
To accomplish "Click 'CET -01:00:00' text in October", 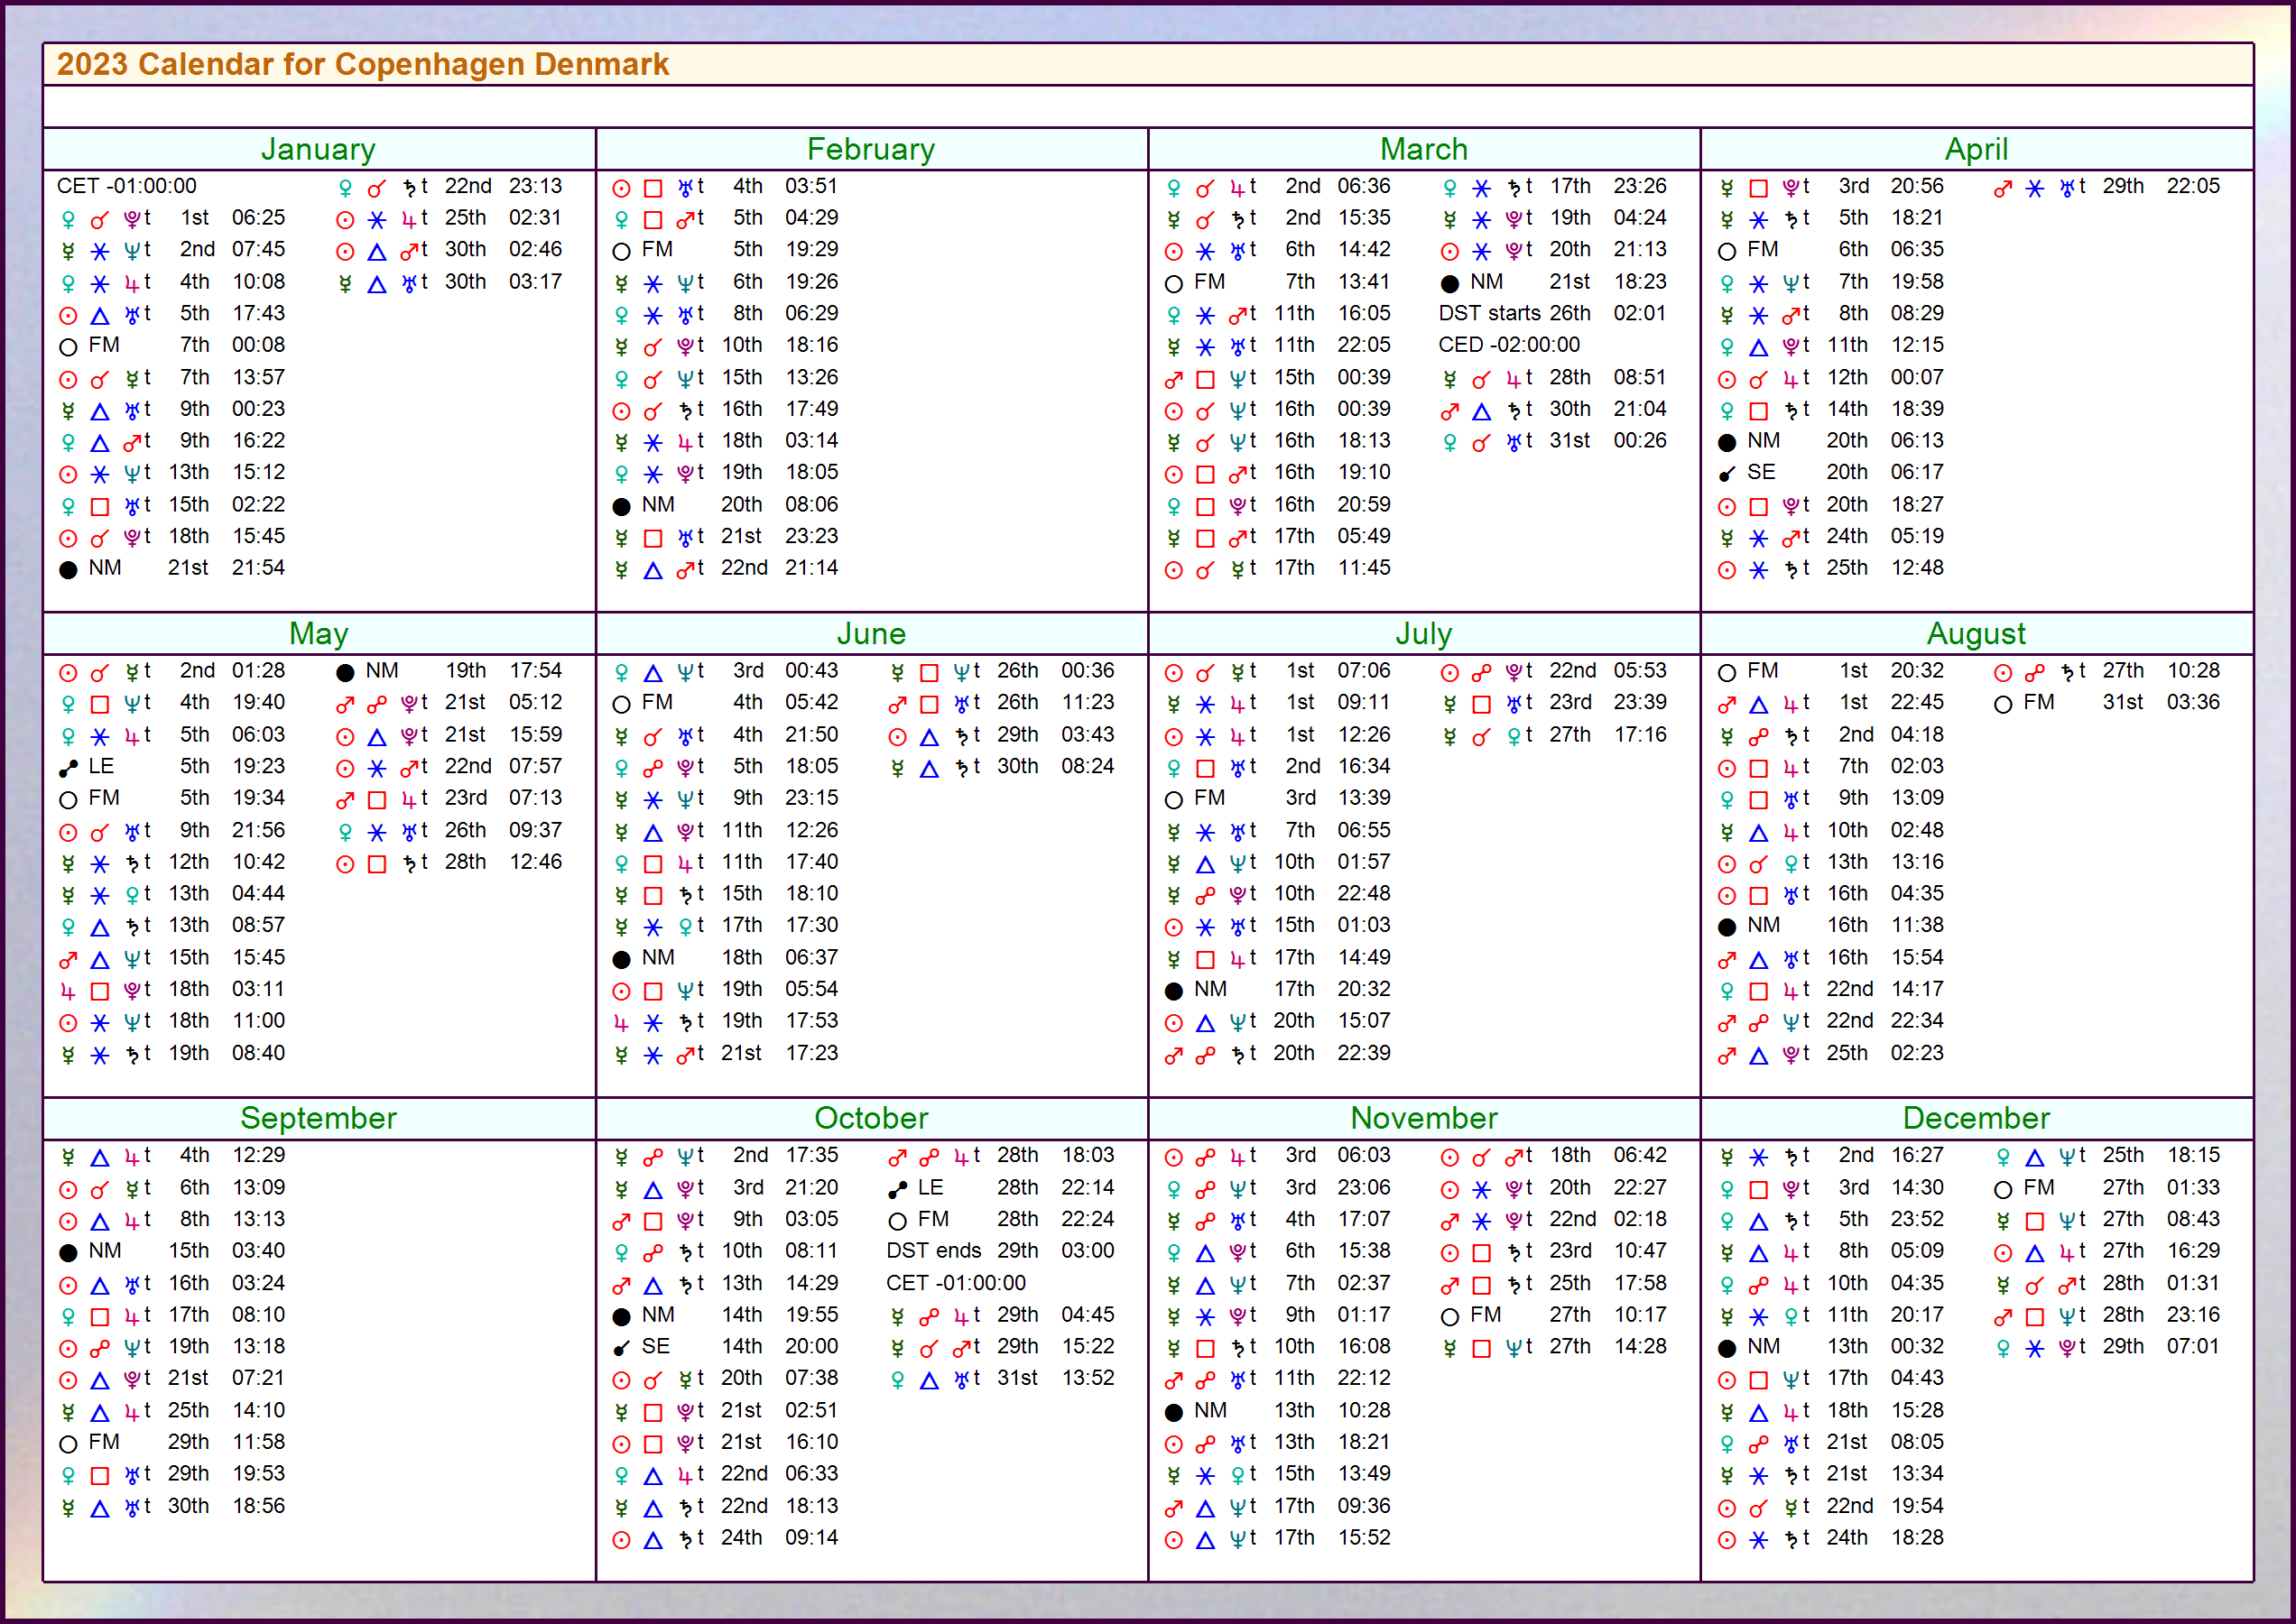I will click(956, 1282).
